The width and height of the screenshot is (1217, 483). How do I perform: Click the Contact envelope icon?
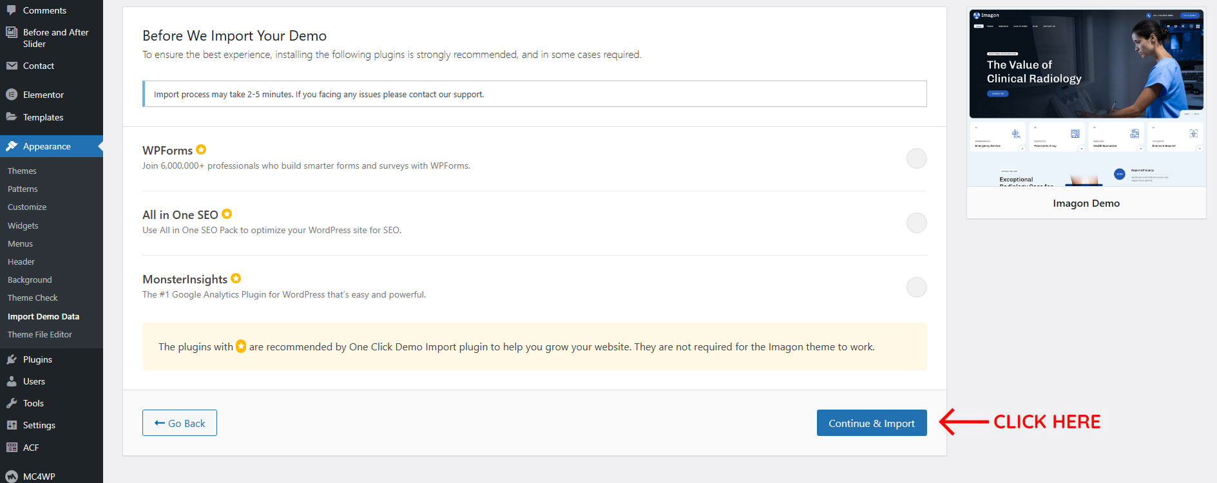pos(12,66)
